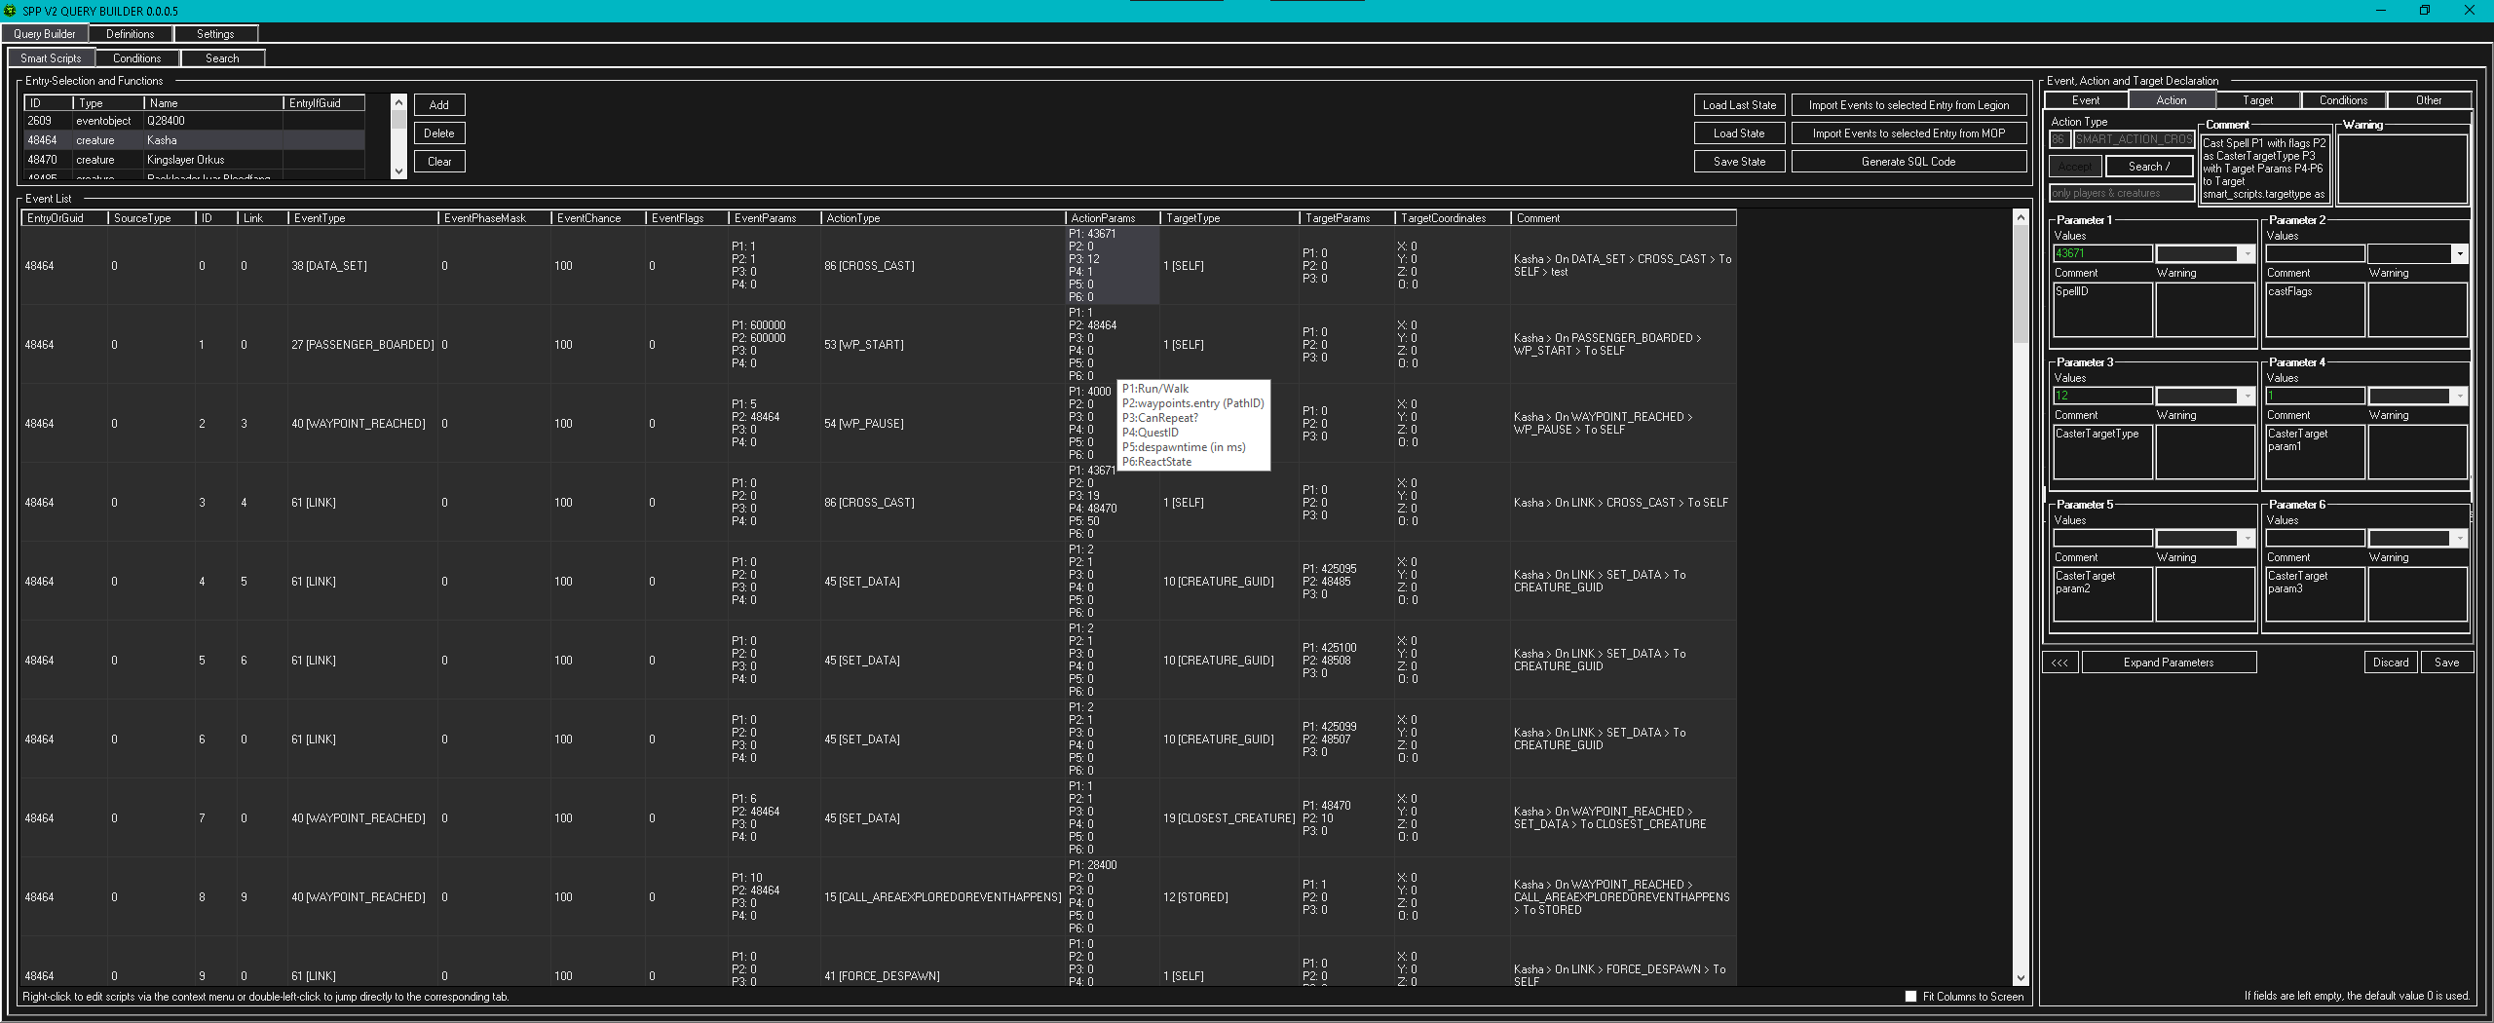The image size is (2494, 1023).
Task: Switch to the Definitions tab
Action: pyautogui.click(x=130, y=34)
